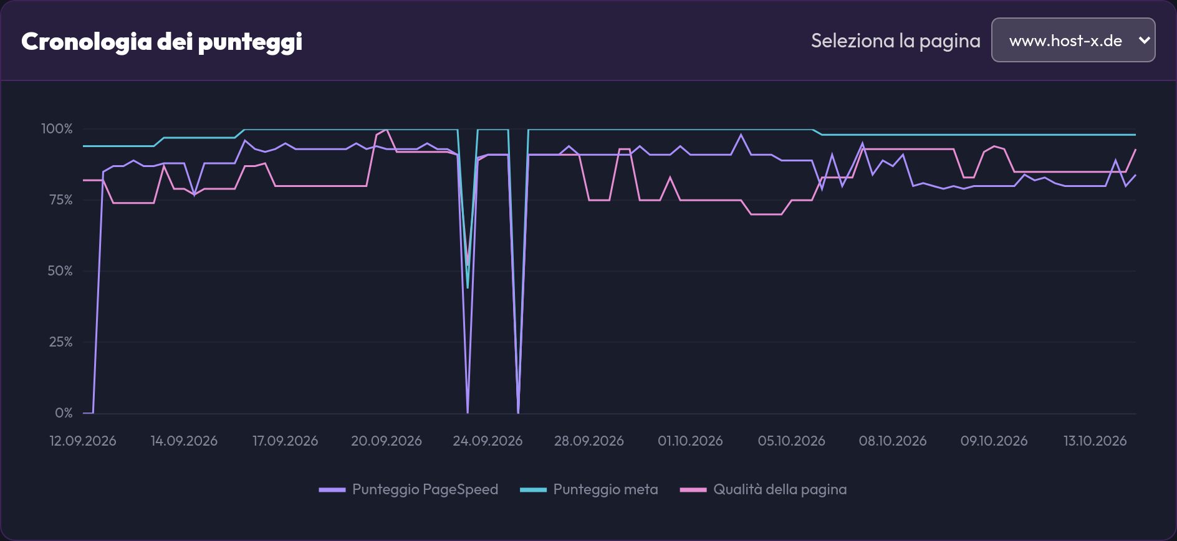
Task: Click the pink Qualità della pagina swatch
Action: 693,490
